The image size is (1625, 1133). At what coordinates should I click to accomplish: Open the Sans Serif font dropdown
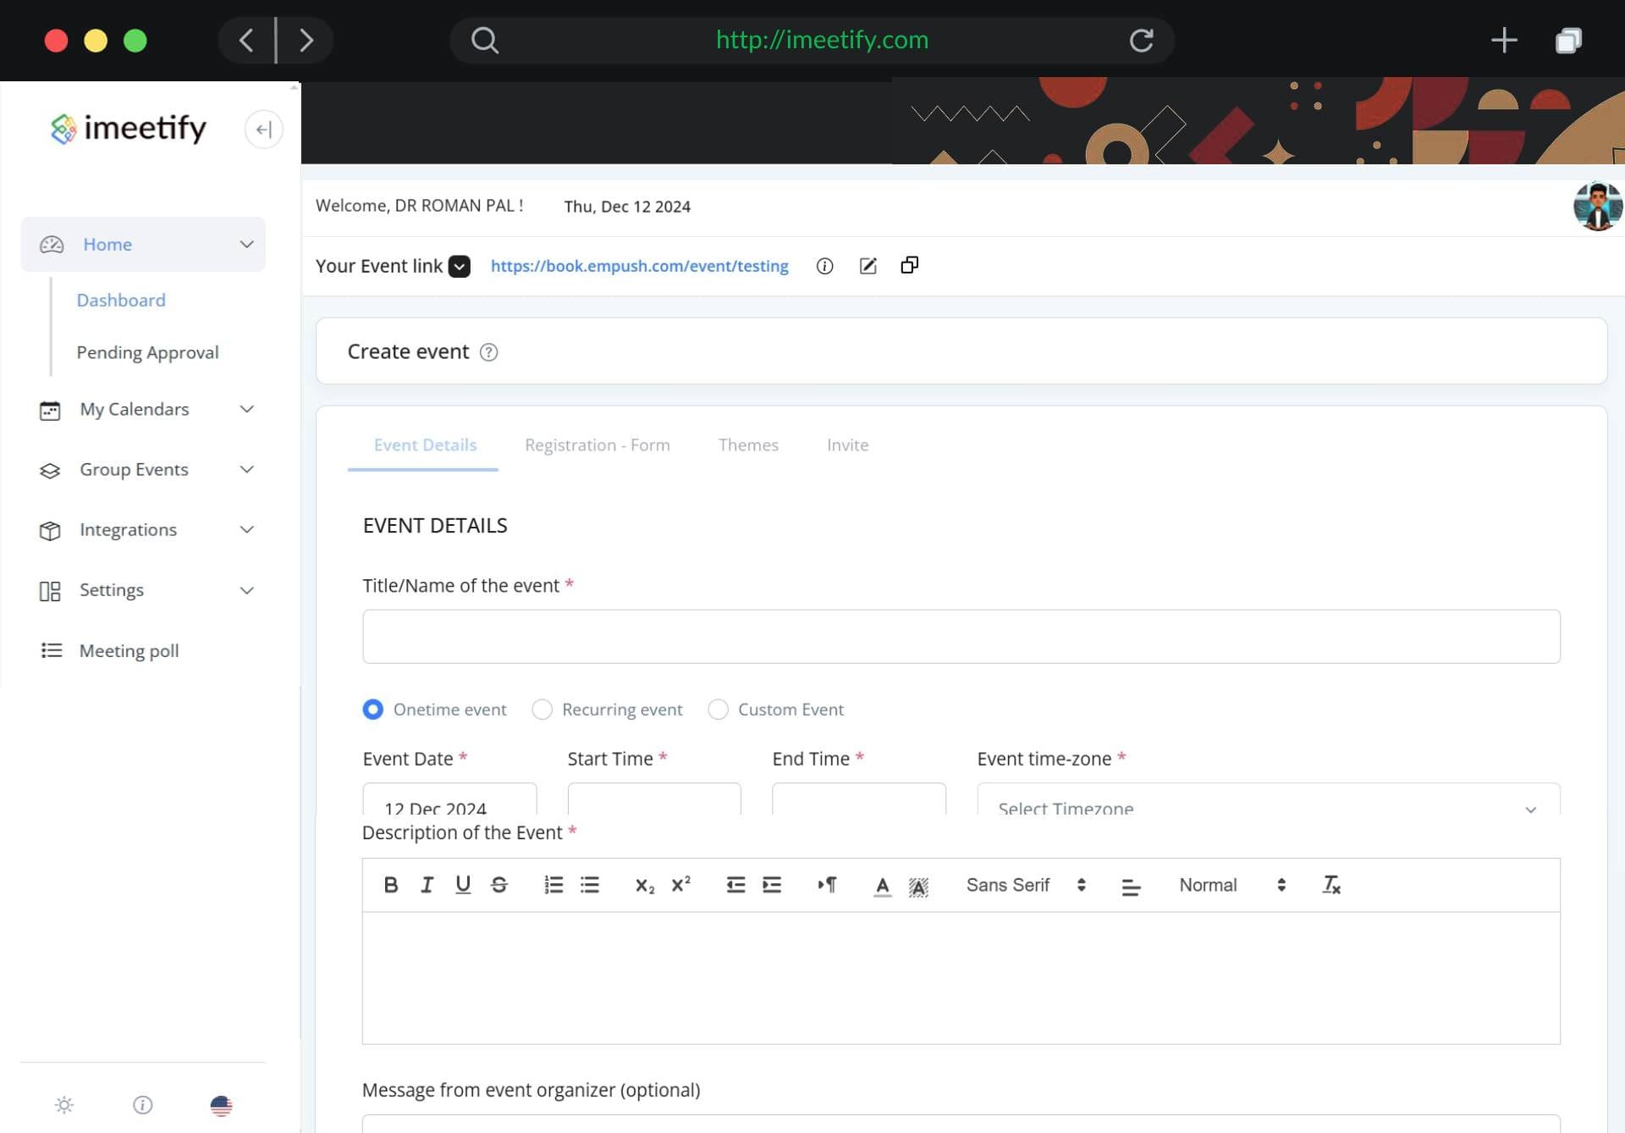tap(1026, 885)
